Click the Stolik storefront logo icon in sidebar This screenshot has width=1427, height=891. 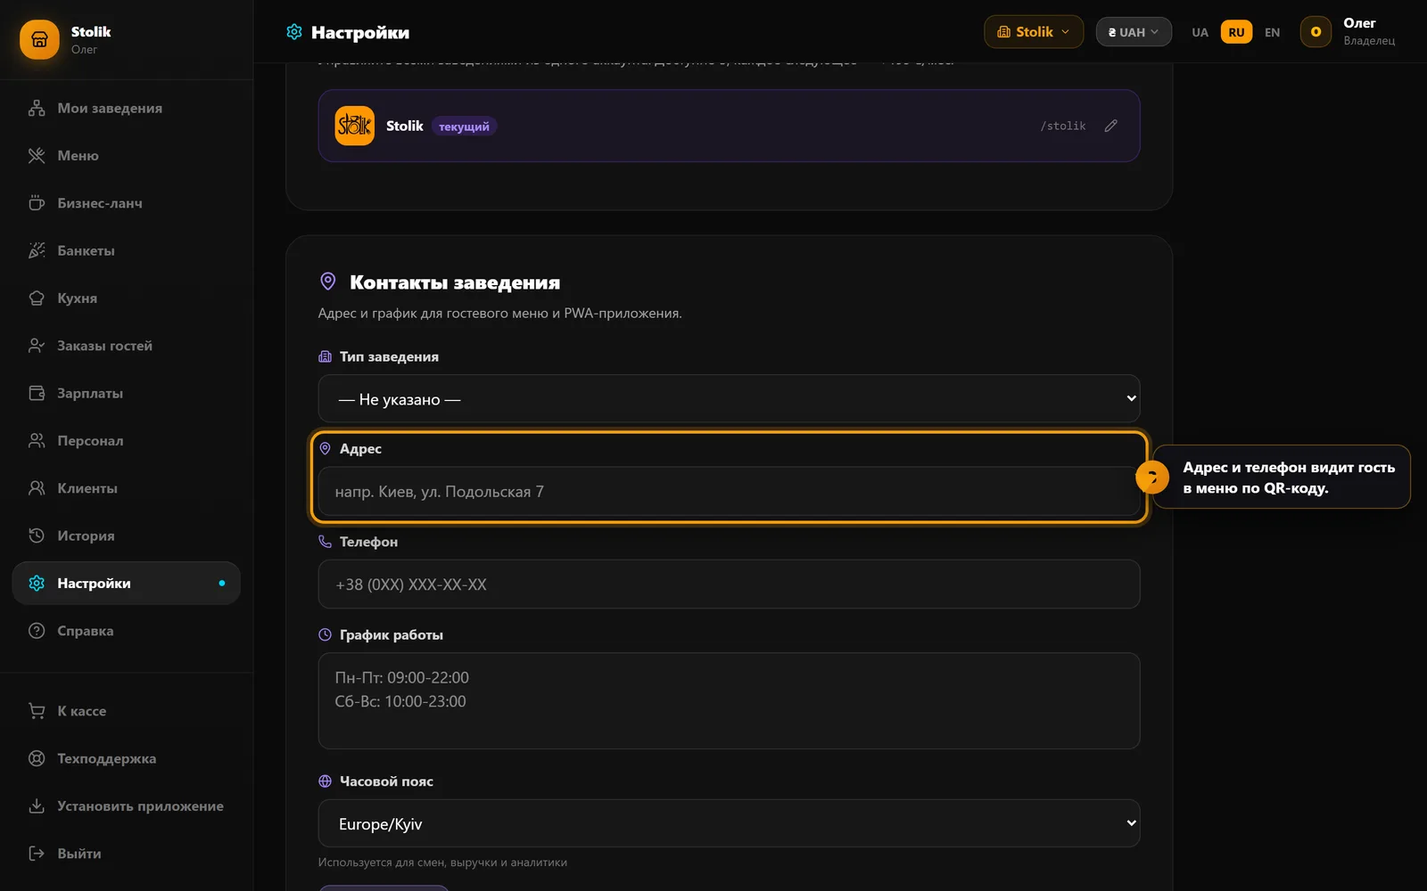pyautogui.click(x=39, y=40)
